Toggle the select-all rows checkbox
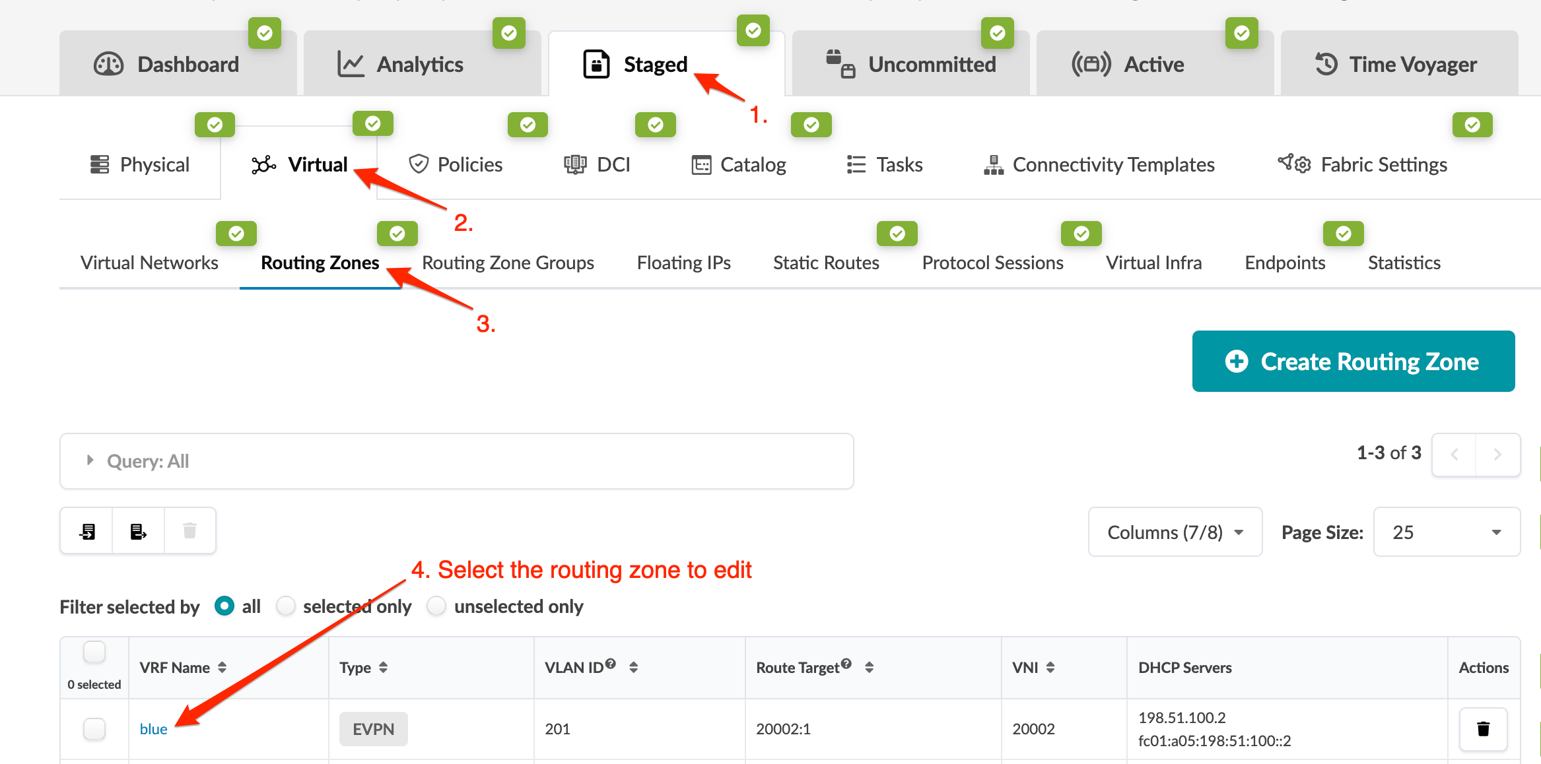 [x=94, y=652]
